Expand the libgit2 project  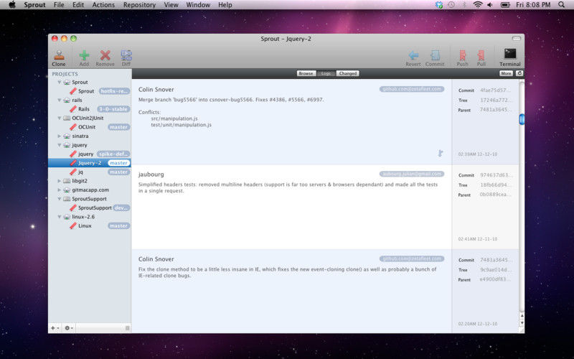[60, 181]
